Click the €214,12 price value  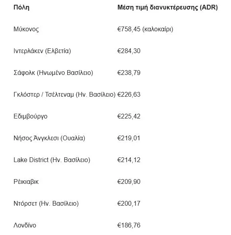(129, 160)
